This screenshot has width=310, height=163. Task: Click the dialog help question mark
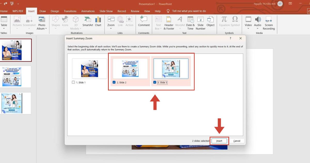pos(230,38)
